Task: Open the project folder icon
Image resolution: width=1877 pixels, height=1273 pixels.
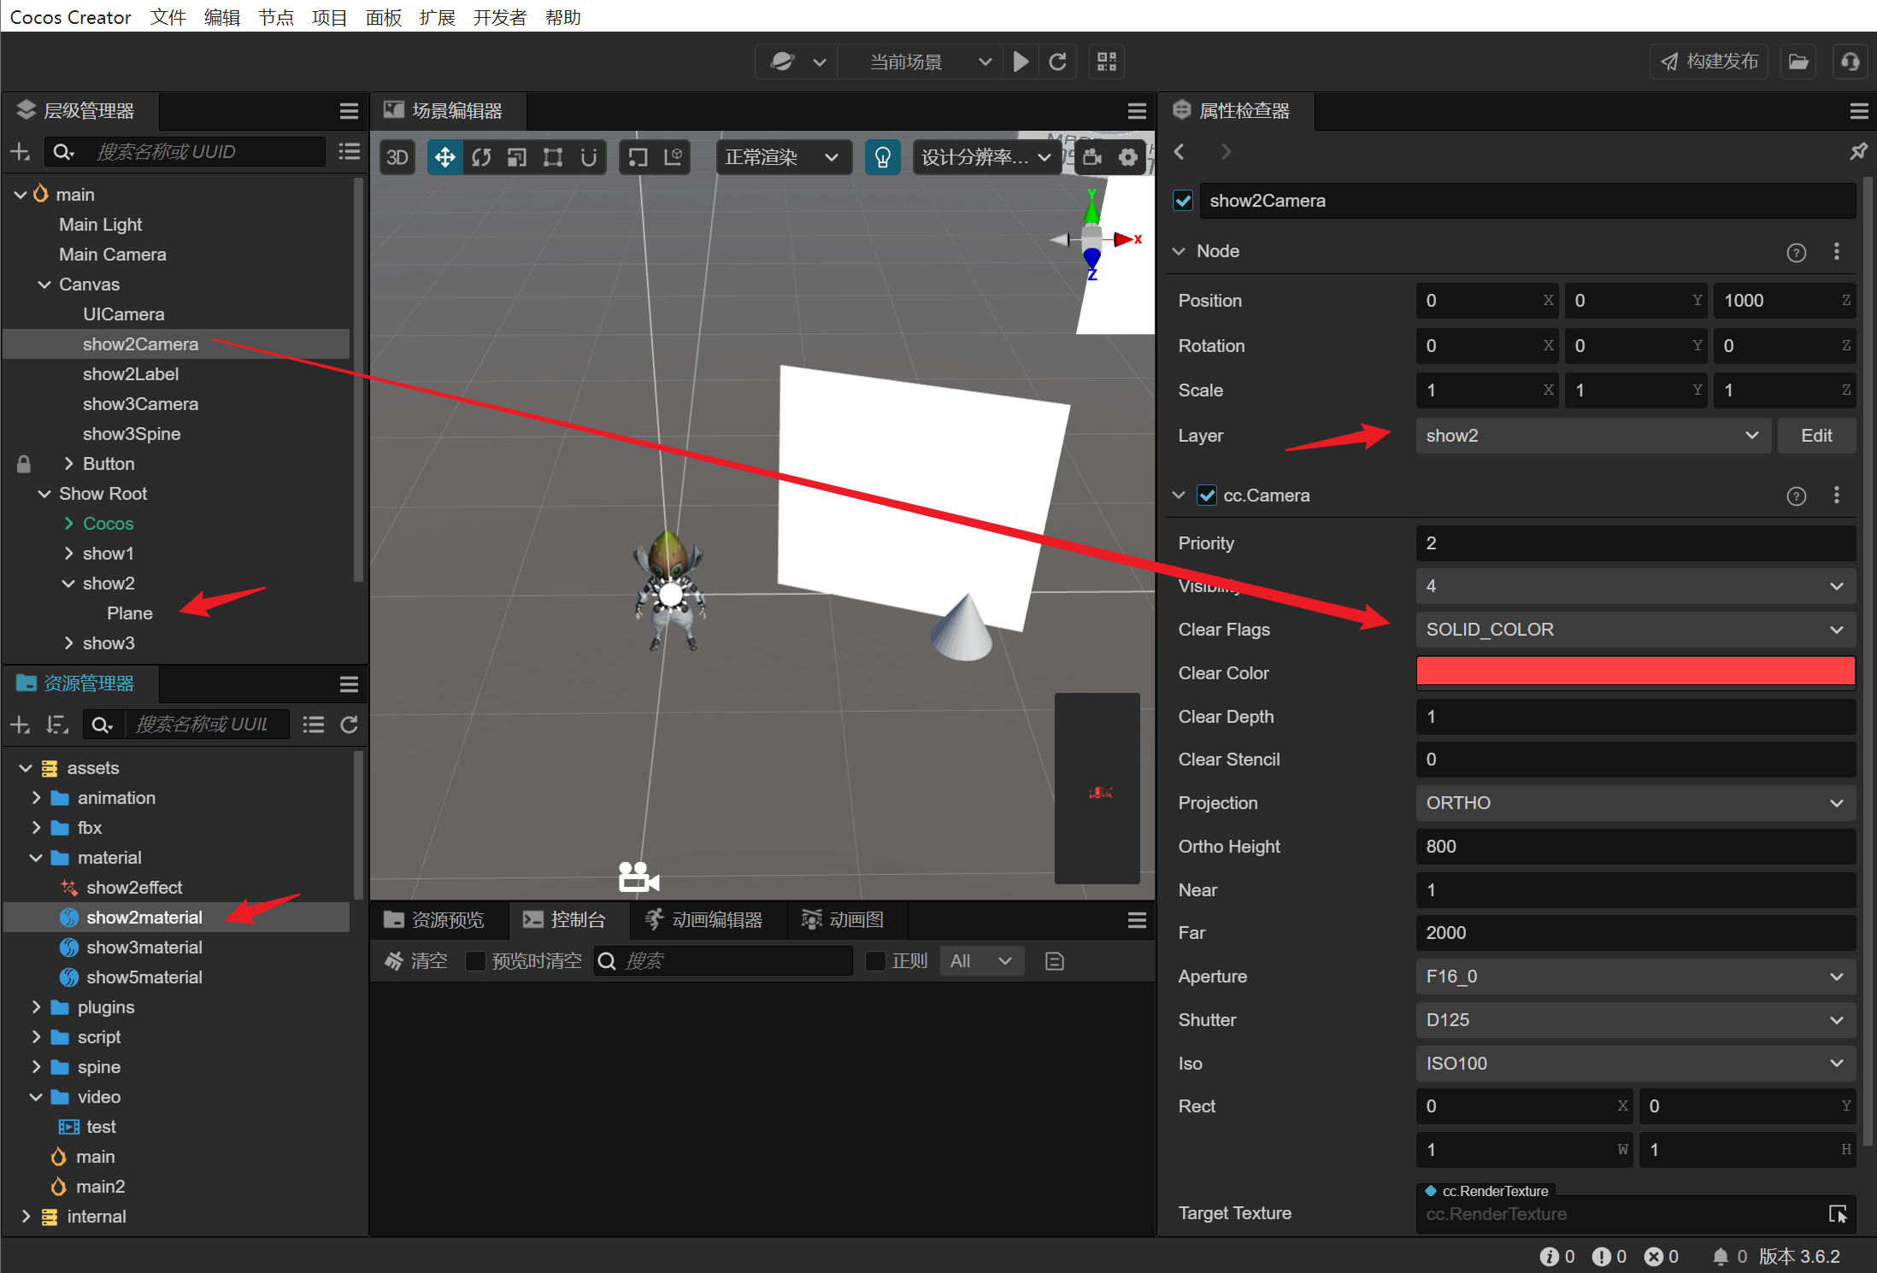Action: 1799,62
